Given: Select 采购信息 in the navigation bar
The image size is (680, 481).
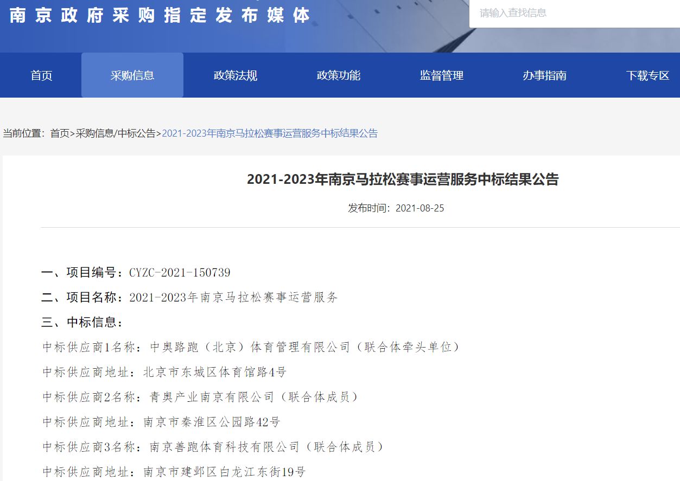Looking at the screenshot, I should pyautogui.click(x=132, y=75).
